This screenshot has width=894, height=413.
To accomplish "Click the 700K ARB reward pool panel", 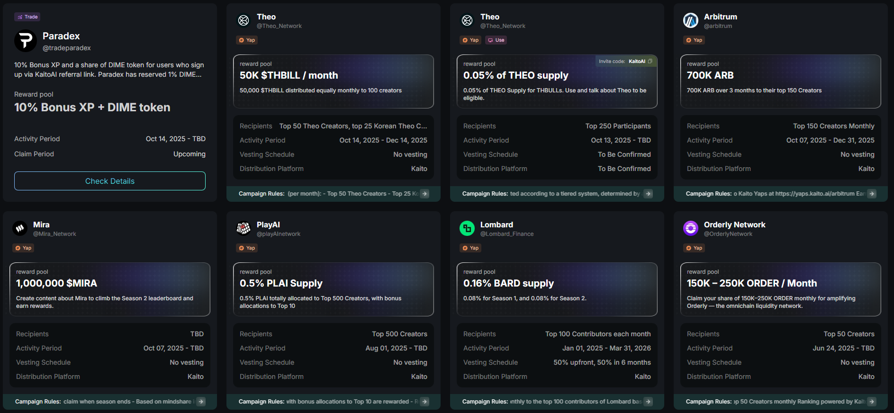I will click(x=780, y=81).
